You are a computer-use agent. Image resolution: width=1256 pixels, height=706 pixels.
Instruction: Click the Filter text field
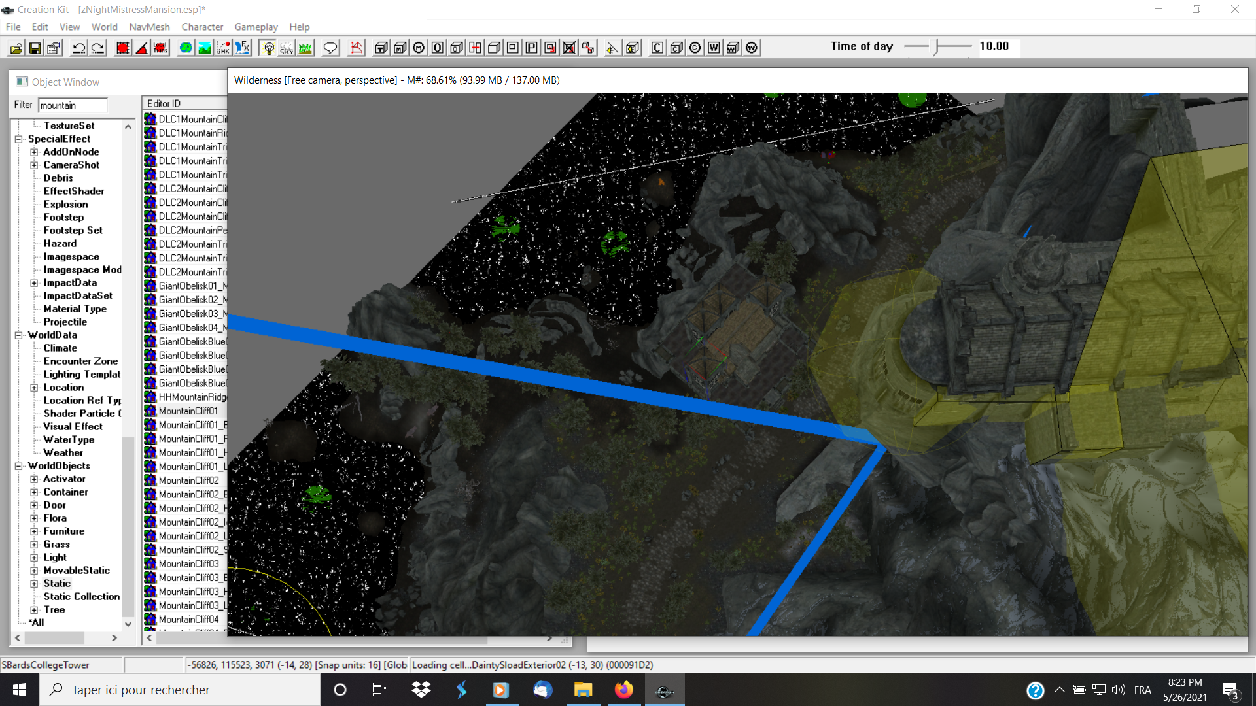click(73, 105)
